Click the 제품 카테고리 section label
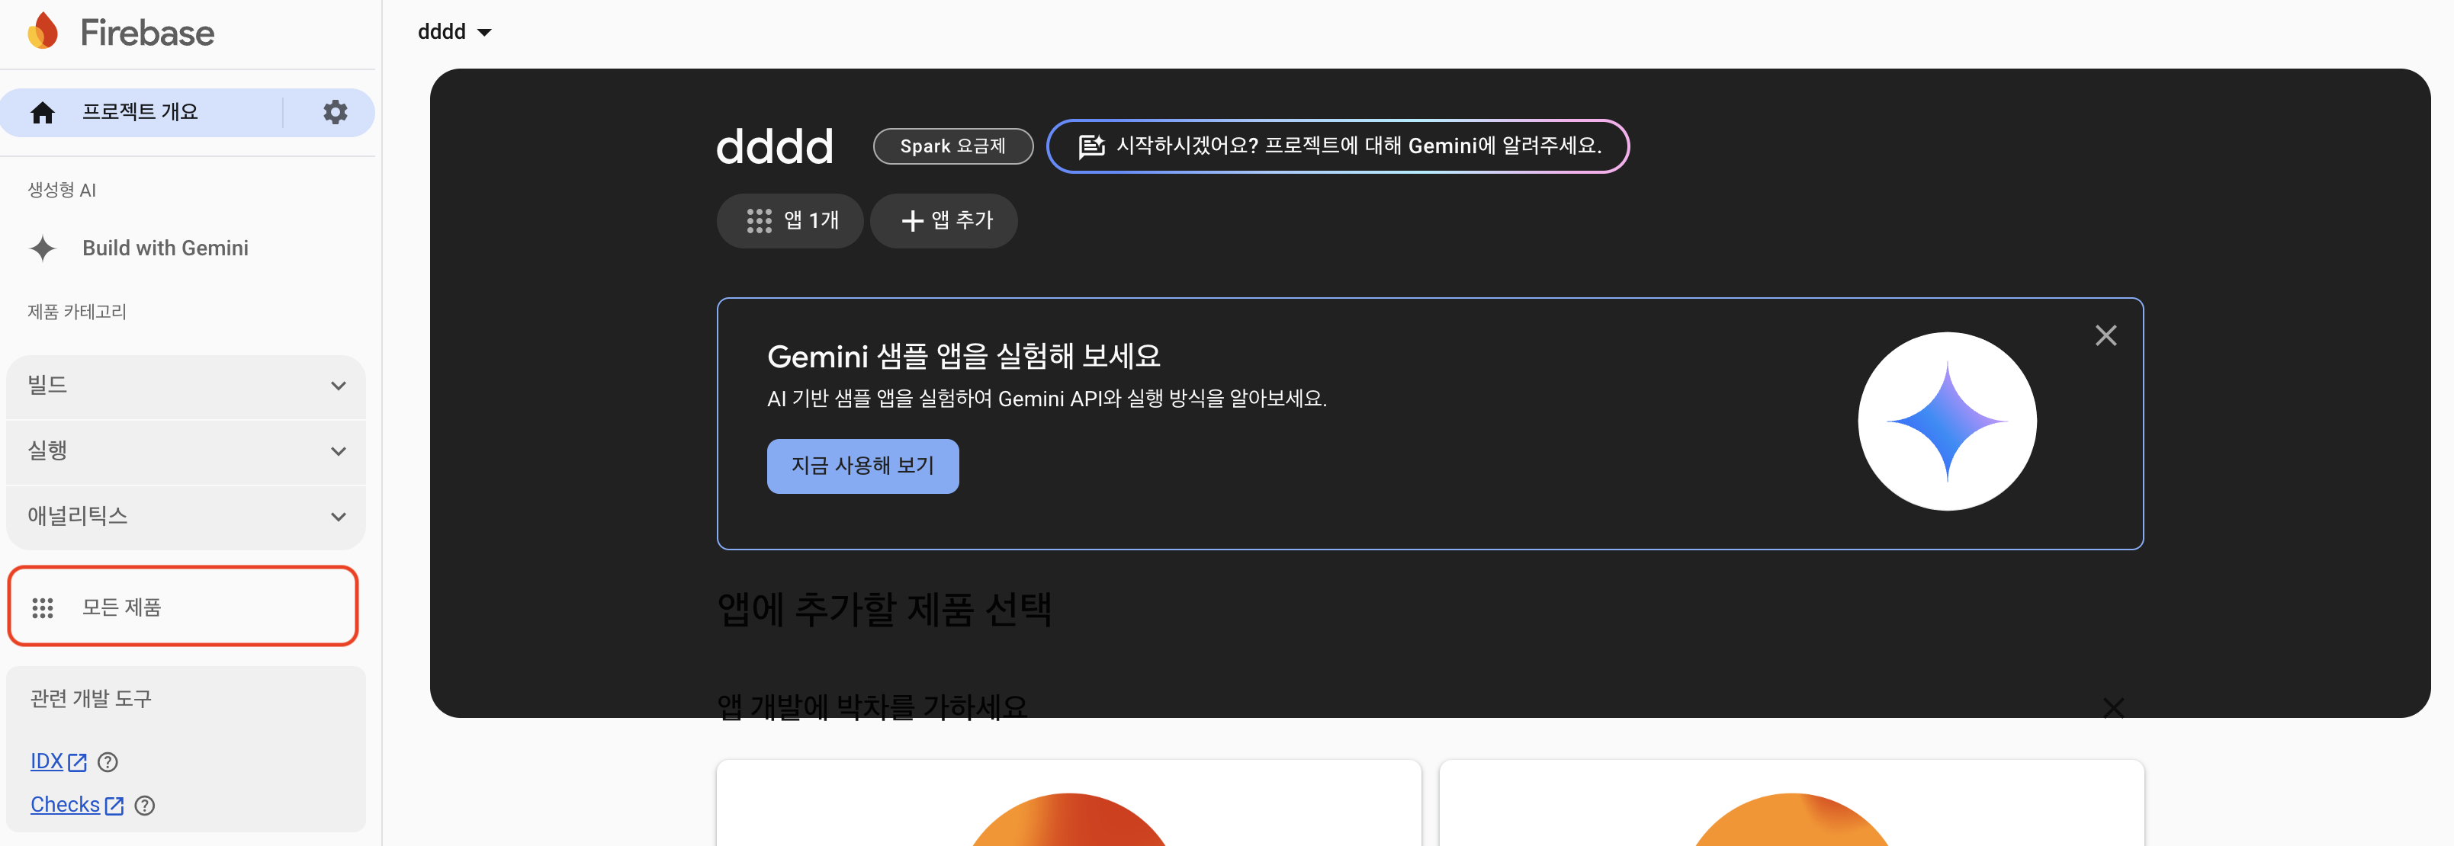2454x846 pixels. [77, 312]
